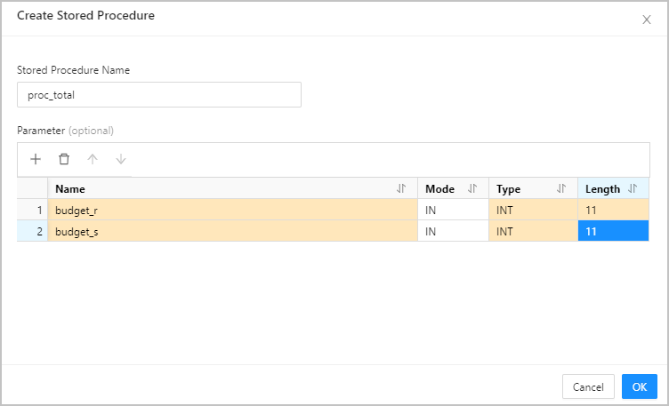Select the budget_s name cell

(x=232, y=231)
